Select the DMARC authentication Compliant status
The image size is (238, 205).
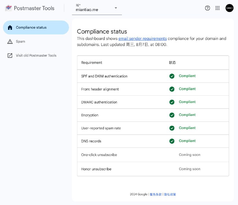(x=187, y=102)
